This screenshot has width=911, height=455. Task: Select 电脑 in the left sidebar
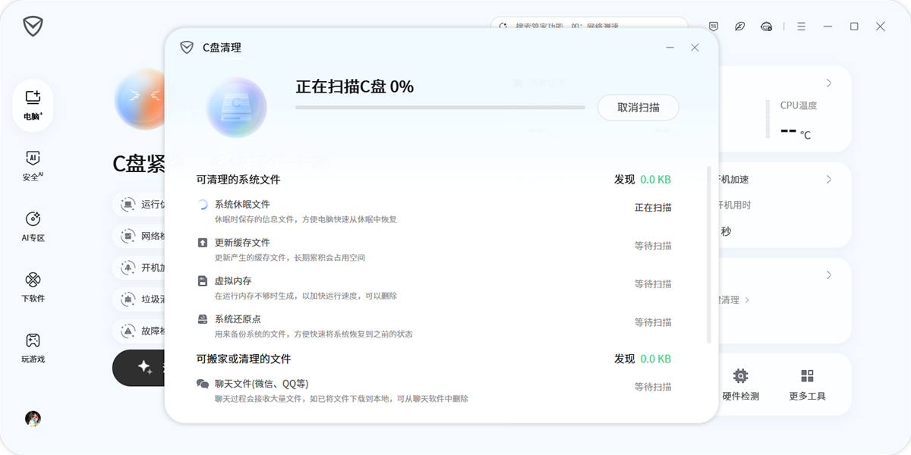click(32, 105)
